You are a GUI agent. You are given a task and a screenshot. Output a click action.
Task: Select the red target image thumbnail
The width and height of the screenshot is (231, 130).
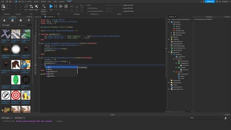(x=16, y=95)
